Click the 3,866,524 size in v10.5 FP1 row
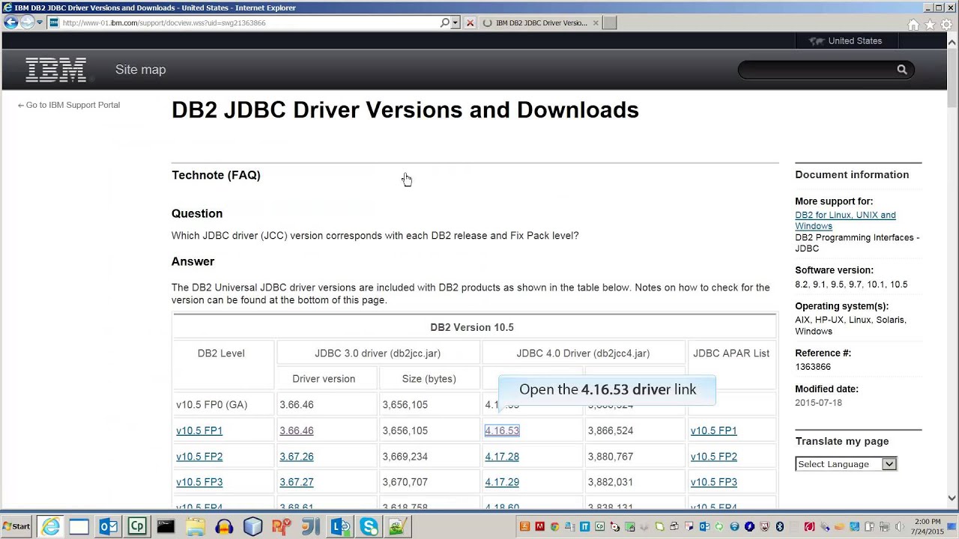Screen dimensions: 959x539 click(x=611, y=430)
